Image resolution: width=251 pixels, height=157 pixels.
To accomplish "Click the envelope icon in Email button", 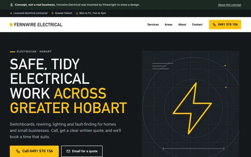I will point(68,151).
